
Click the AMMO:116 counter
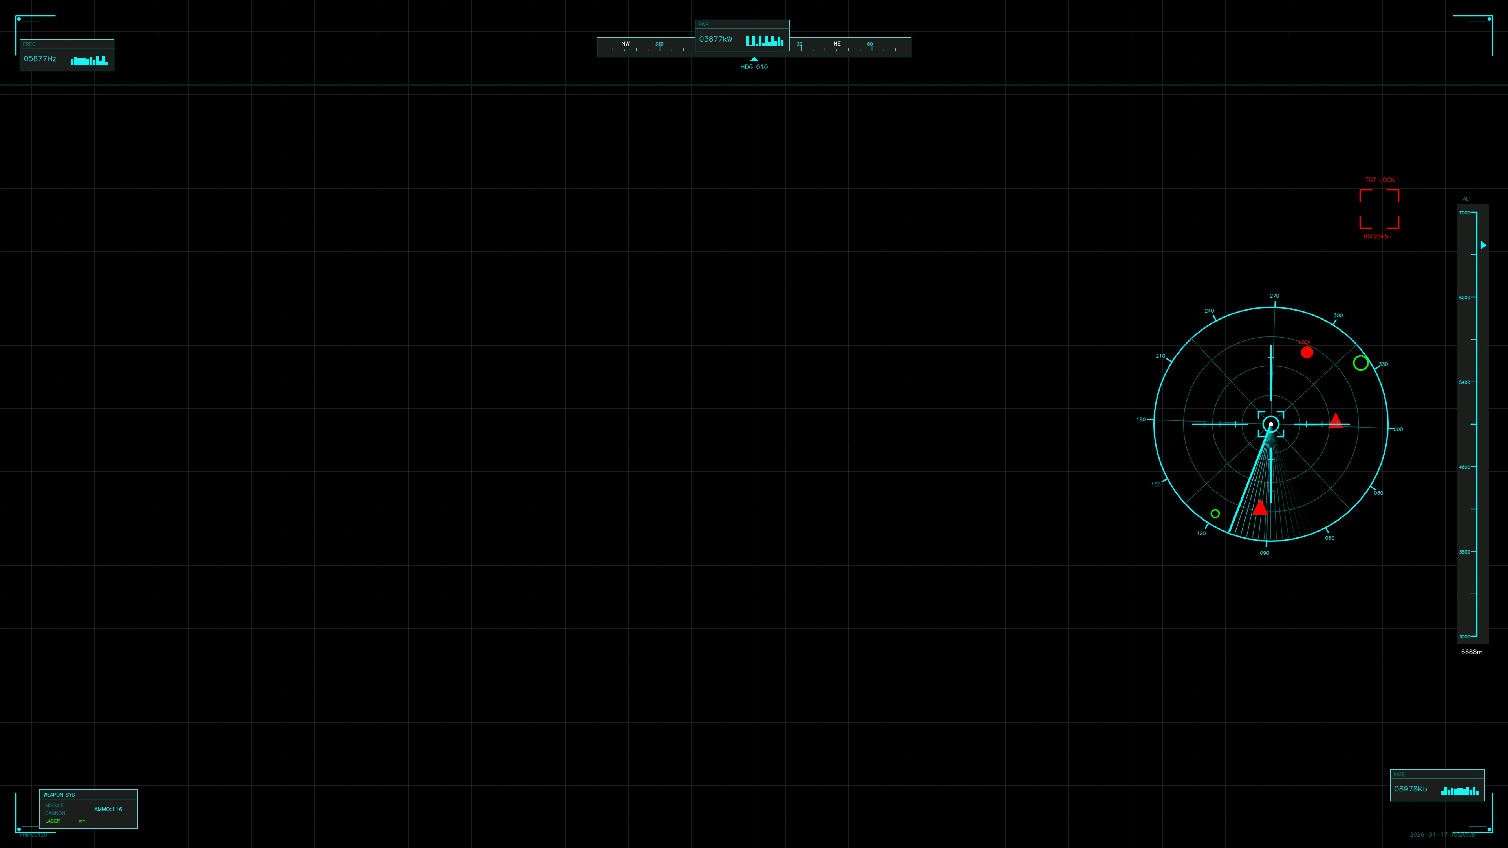coord(108,810)
